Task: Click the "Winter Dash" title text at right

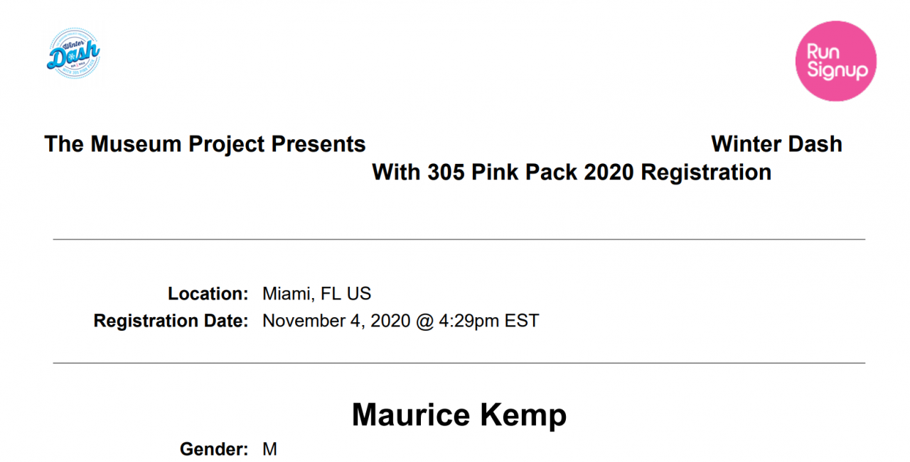Action: [x=776, y=144]
